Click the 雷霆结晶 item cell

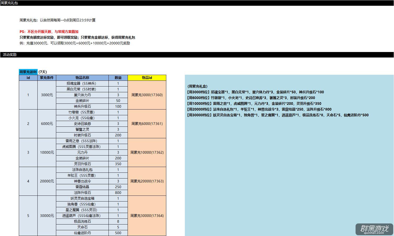82,187
